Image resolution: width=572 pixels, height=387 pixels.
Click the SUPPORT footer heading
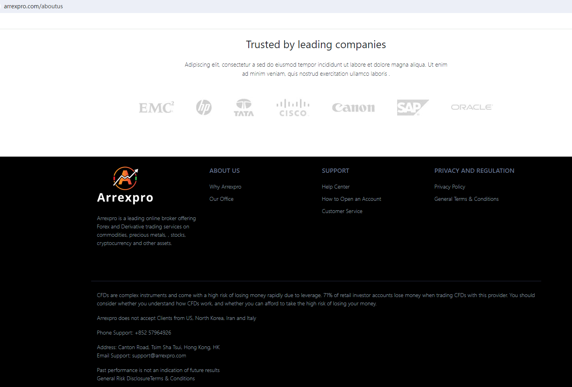(336, 171)
